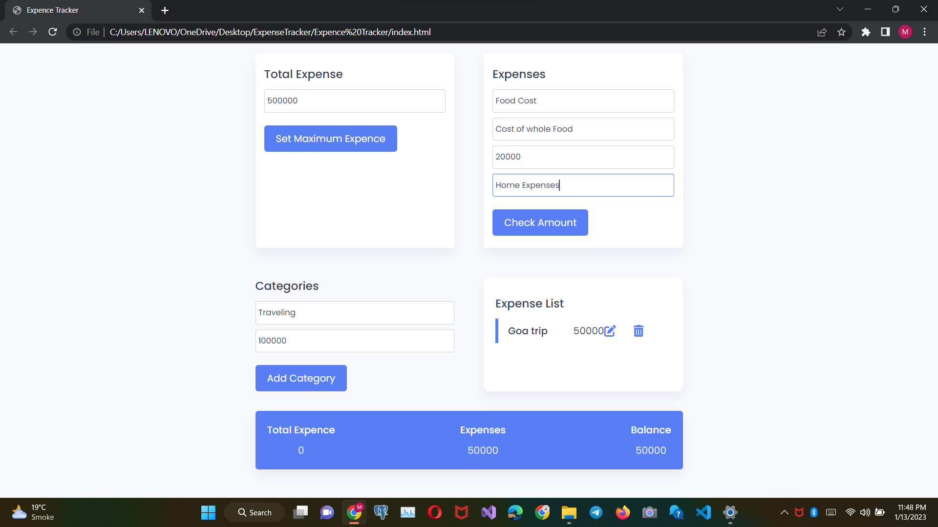Open the Windows Start menu
938x527 pixels.
click(x=208, y=512)
